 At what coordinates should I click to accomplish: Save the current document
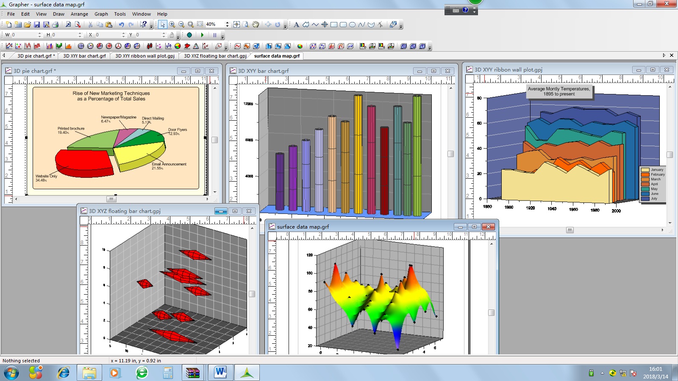[37, 25]
